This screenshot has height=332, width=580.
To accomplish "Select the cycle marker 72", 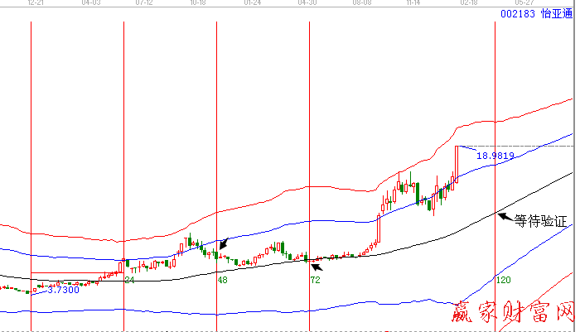I will point(315,281).
